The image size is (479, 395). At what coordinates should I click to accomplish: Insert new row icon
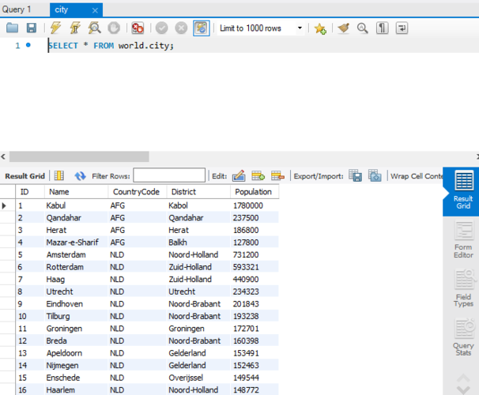click(258, 176)
